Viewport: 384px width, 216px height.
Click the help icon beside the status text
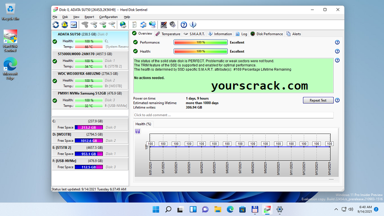pos(337,60)
